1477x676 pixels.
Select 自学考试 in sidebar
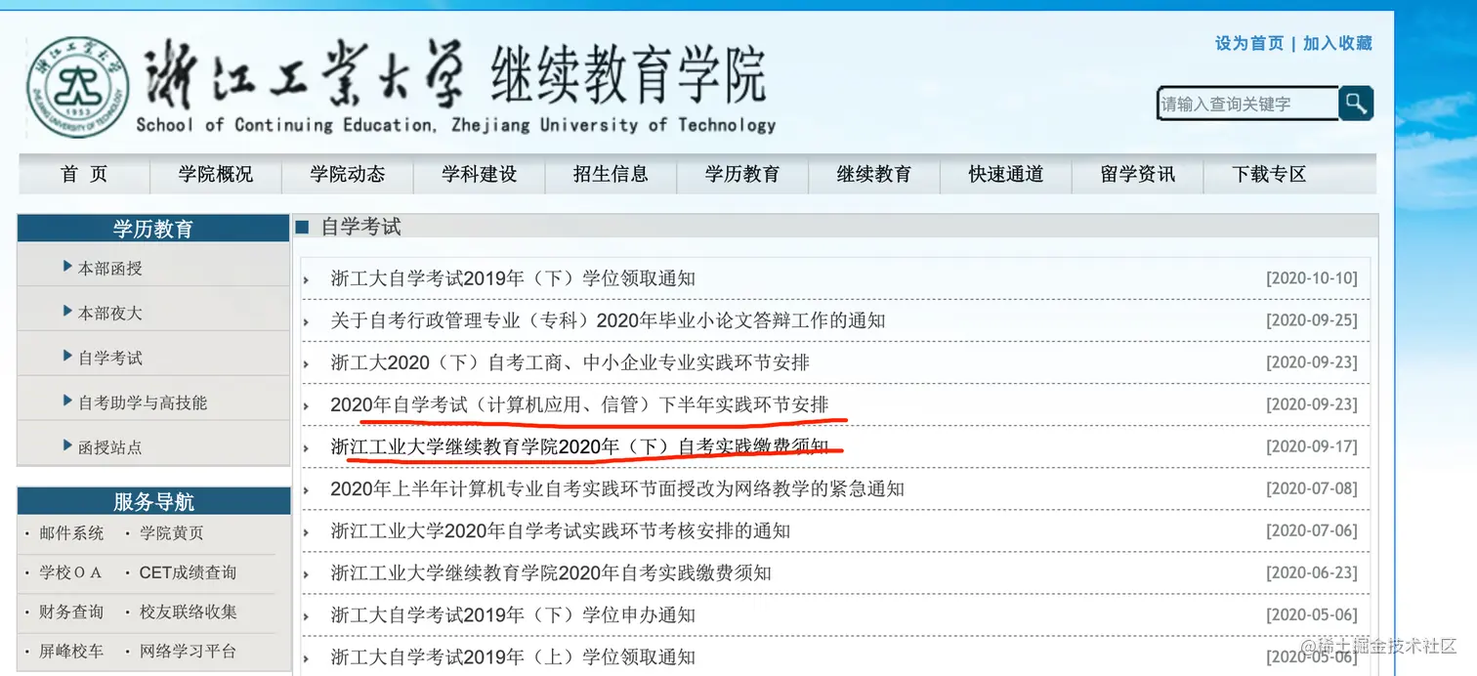tap(110, 358)
